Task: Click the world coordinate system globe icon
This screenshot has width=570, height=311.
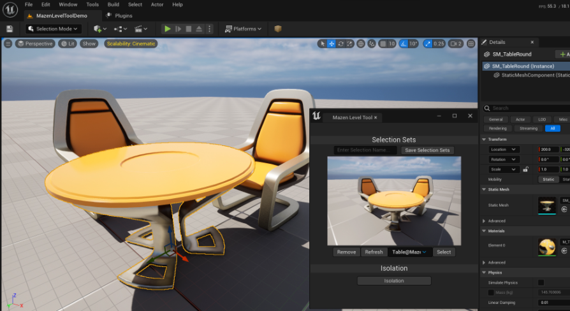Action: click(361, 44)
